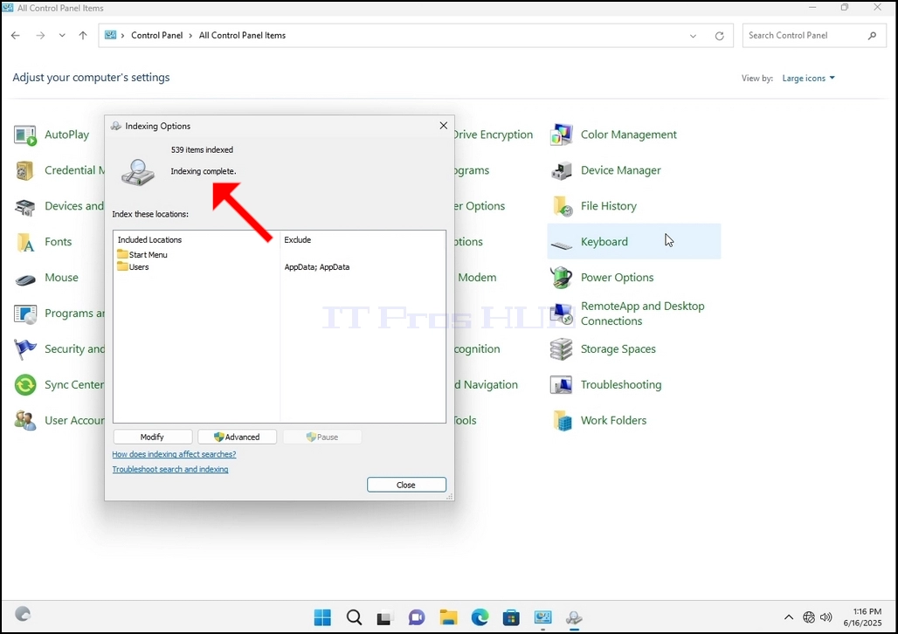This screenshot has height=634, width=898.
Task: Go back with the Back arrow
Action: click(x=16, y=36)
